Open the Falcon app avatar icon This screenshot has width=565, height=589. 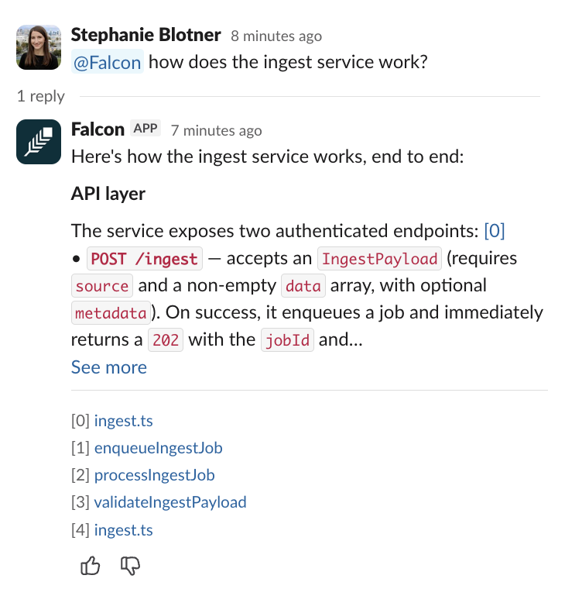[39, 142]
